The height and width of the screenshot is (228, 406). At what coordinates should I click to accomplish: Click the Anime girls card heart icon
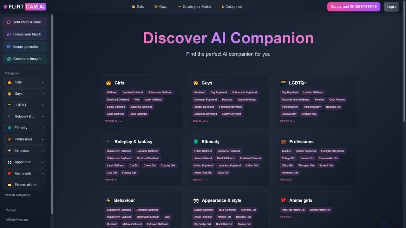(283, 200)
